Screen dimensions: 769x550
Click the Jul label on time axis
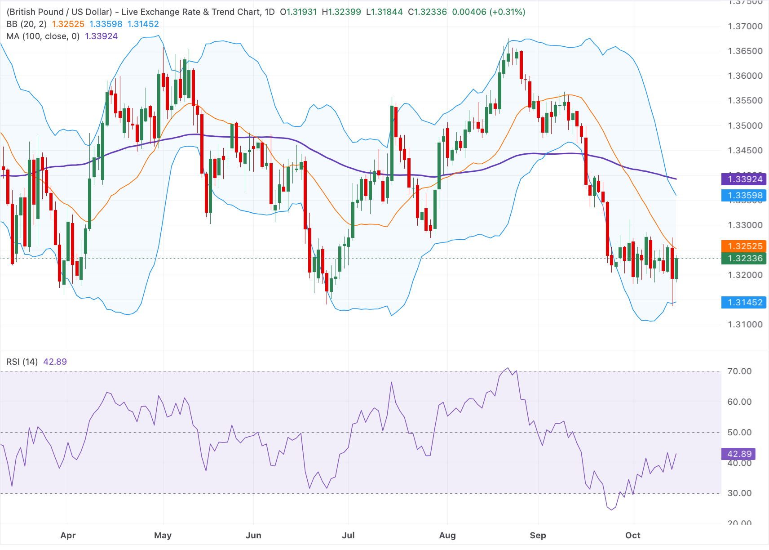click(x=348, y=535)
